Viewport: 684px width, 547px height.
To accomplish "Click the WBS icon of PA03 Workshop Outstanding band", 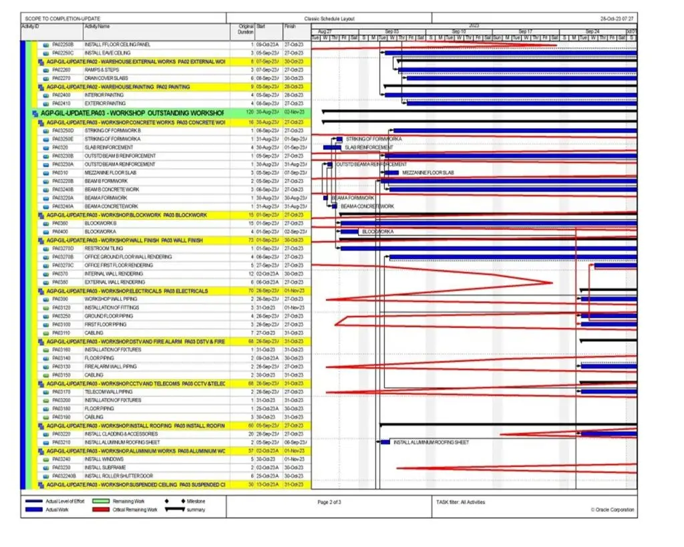I will [x=35, y=113].
